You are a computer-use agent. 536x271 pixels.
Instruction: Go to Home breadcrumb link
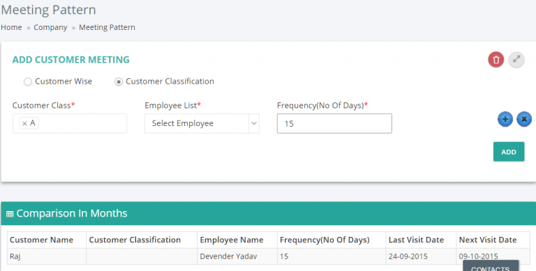(x=11, y=27)
